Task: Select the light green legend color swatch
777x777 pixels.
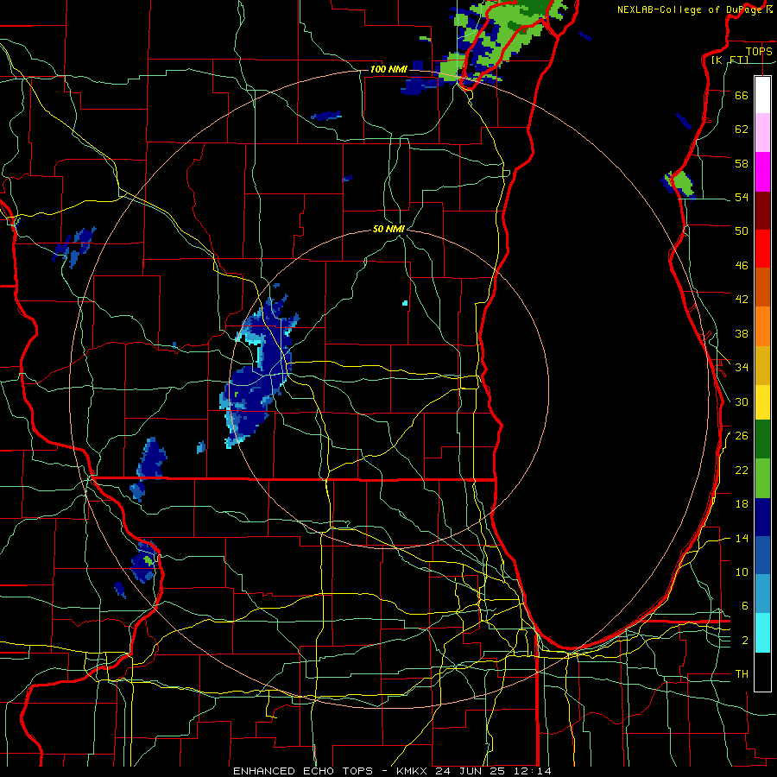Action: click(762, 478)
